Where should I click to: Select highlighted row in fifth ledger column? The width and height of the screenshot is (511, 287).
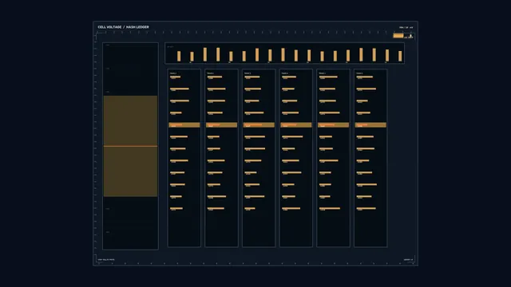pos(333,125)
